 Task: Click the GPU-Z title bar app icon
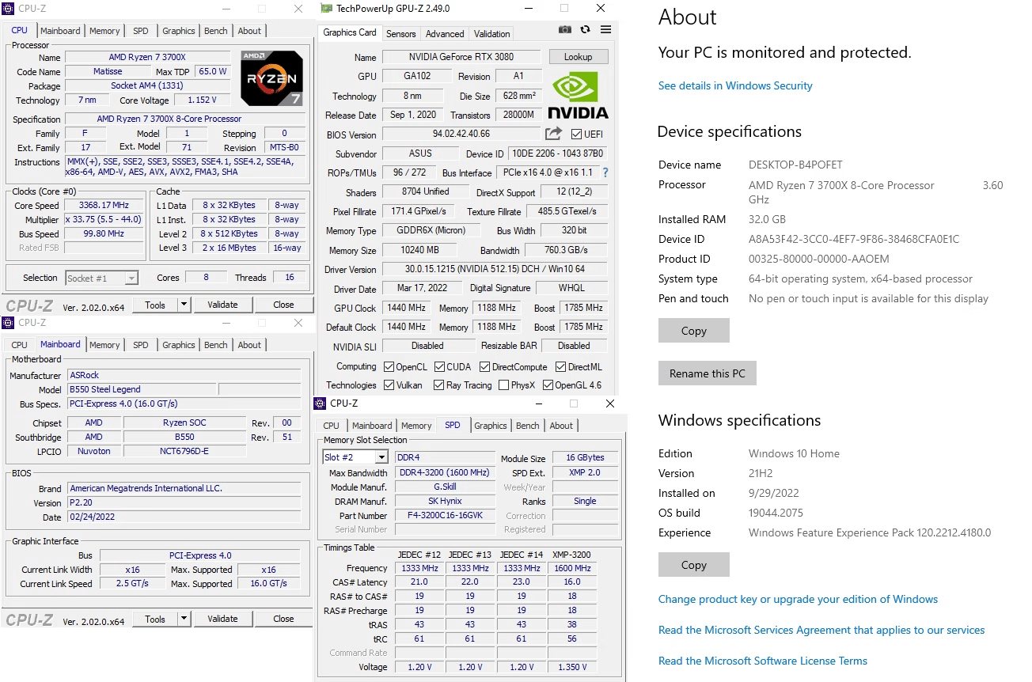pos(325,8)
